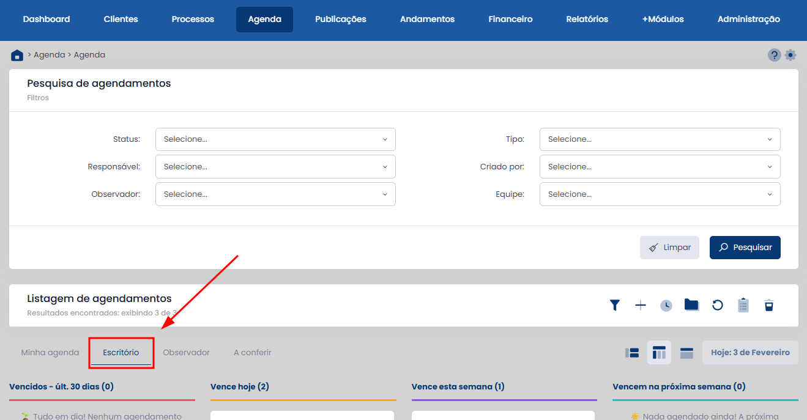Expand the Status dropdown
The width and height of the screenshot is (807, 420).
[x=275, y=139]
